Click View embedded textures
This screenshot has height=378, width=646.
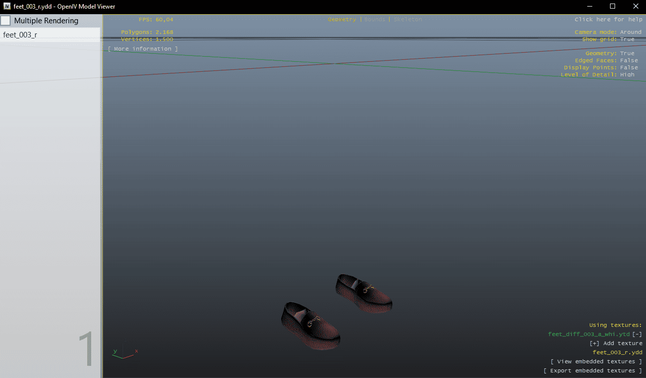coord(596,361)
